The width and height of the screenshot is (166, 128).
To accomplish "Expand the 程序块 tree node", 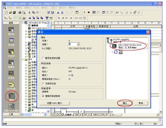I will [26, 31].
